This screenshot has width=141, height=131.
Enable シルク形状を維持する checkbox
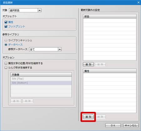[6, 68]
